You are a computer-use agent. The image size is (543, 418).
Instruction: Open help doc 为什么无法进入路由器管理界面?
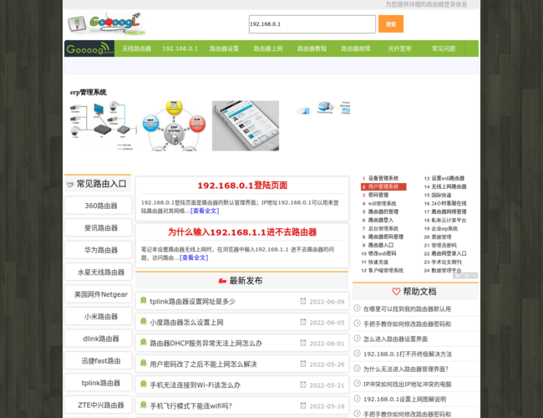tap(405, 370)
